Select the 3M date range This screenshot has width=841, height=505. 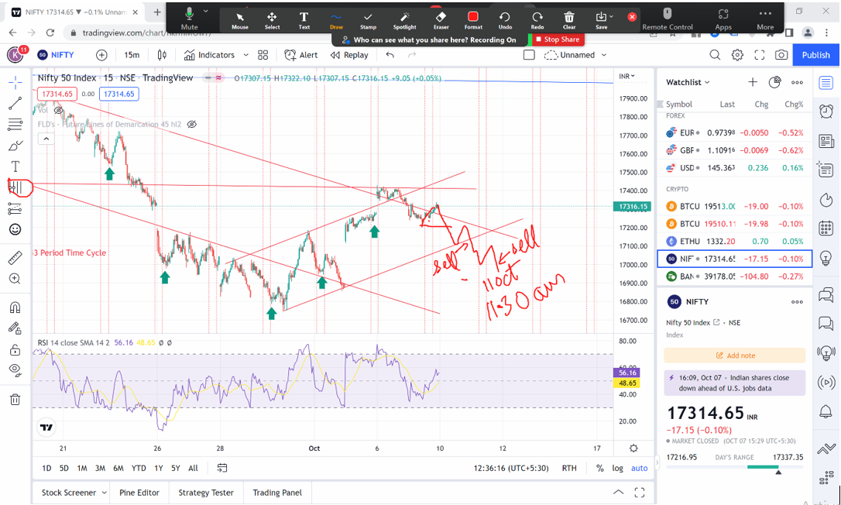point(100,468)
